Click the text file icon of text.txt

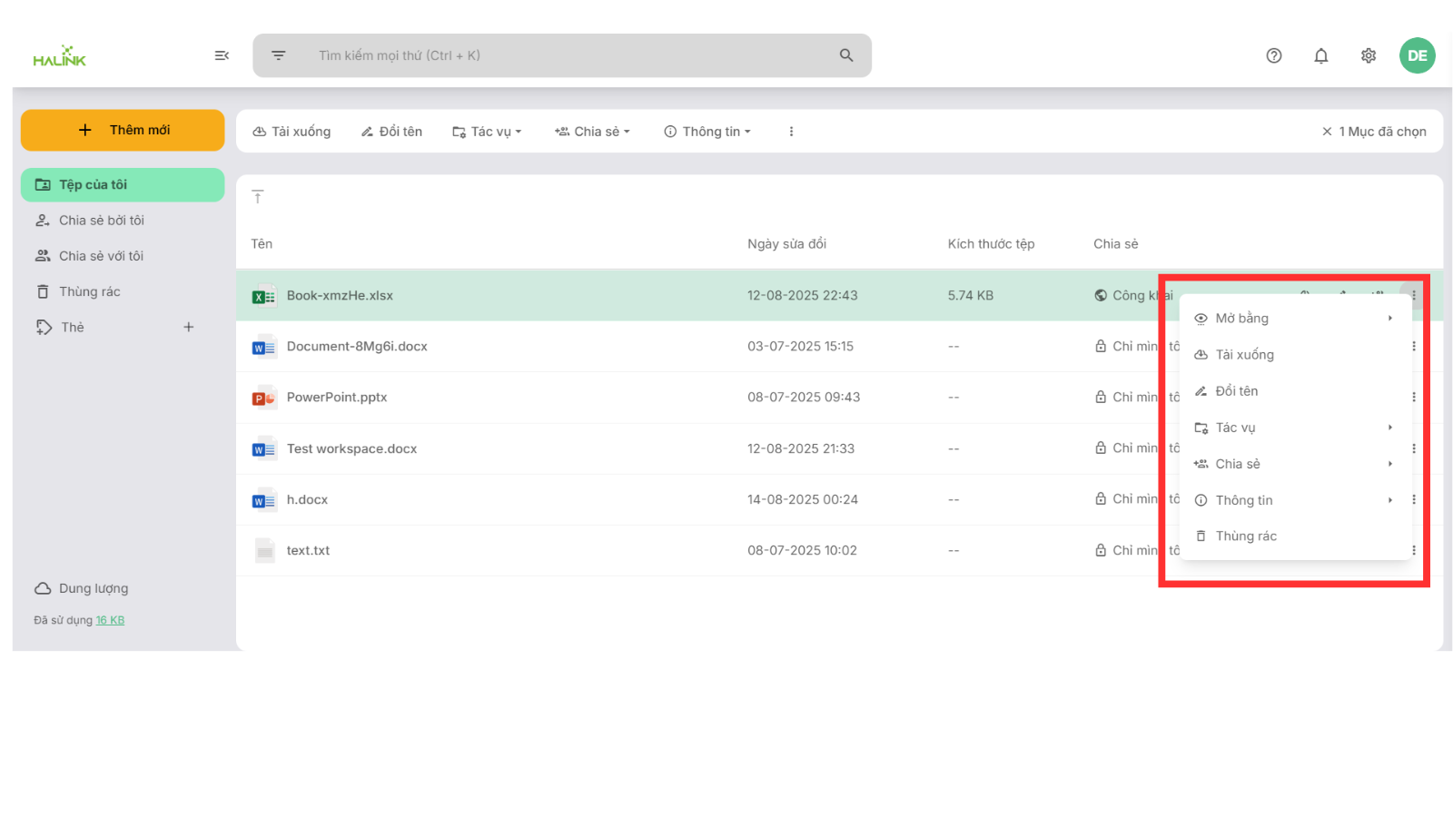pyautogui.click(x=264, y=551)
